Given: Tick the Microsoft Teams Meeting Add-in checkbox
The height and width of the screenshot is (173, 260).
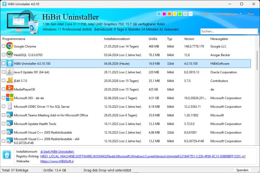Looking at the screenshot, I should click(3, 115).
